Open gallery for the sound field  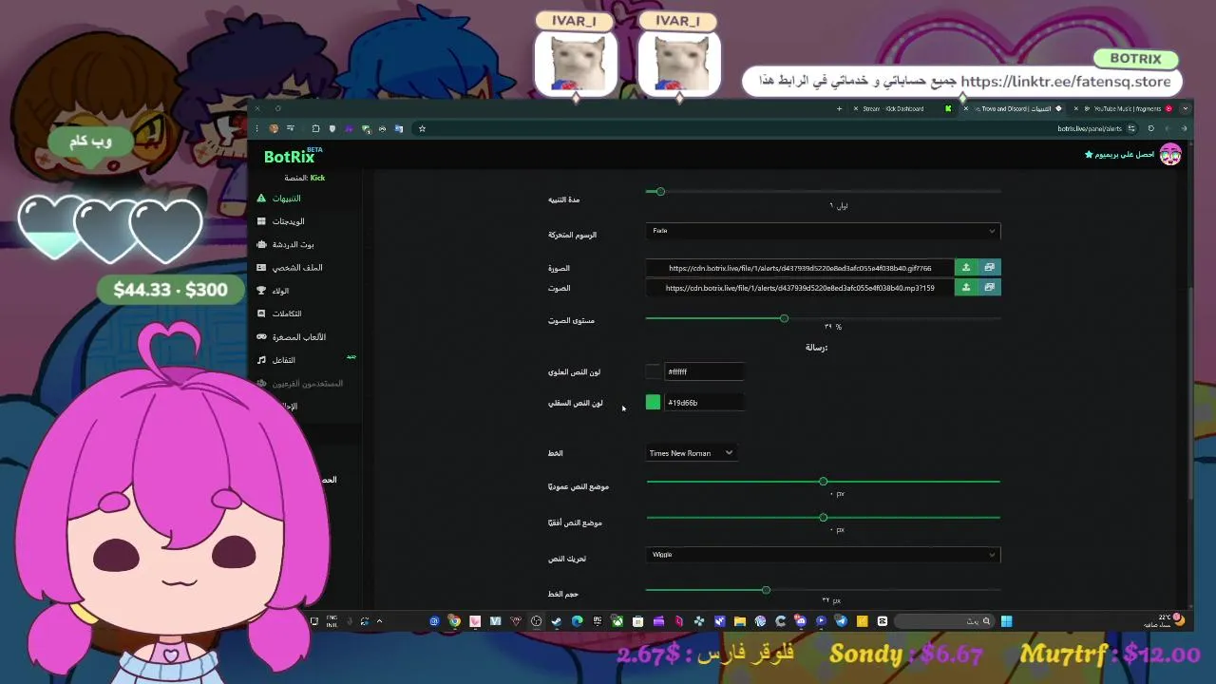pos(989,287)
